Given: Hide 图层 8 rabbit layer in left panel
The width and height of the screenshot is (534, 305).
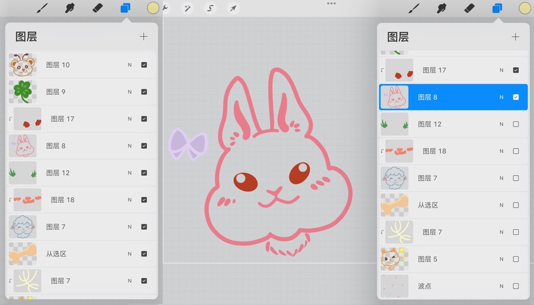Looking at the screenshot, I should click(x=144, y=146).
